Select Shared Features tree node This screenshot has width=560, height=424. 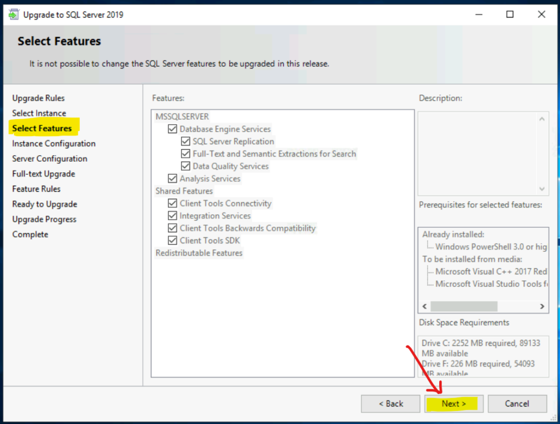[184, 191]
